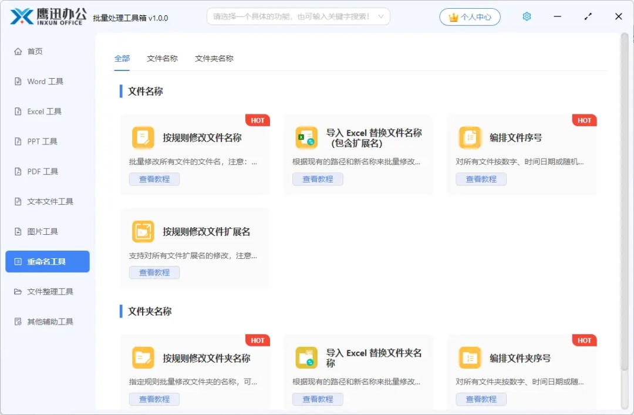Screen dimensions: 634x415
Task: Open the 导入 Excel 替换文件名称 tool
Action: 364,137
